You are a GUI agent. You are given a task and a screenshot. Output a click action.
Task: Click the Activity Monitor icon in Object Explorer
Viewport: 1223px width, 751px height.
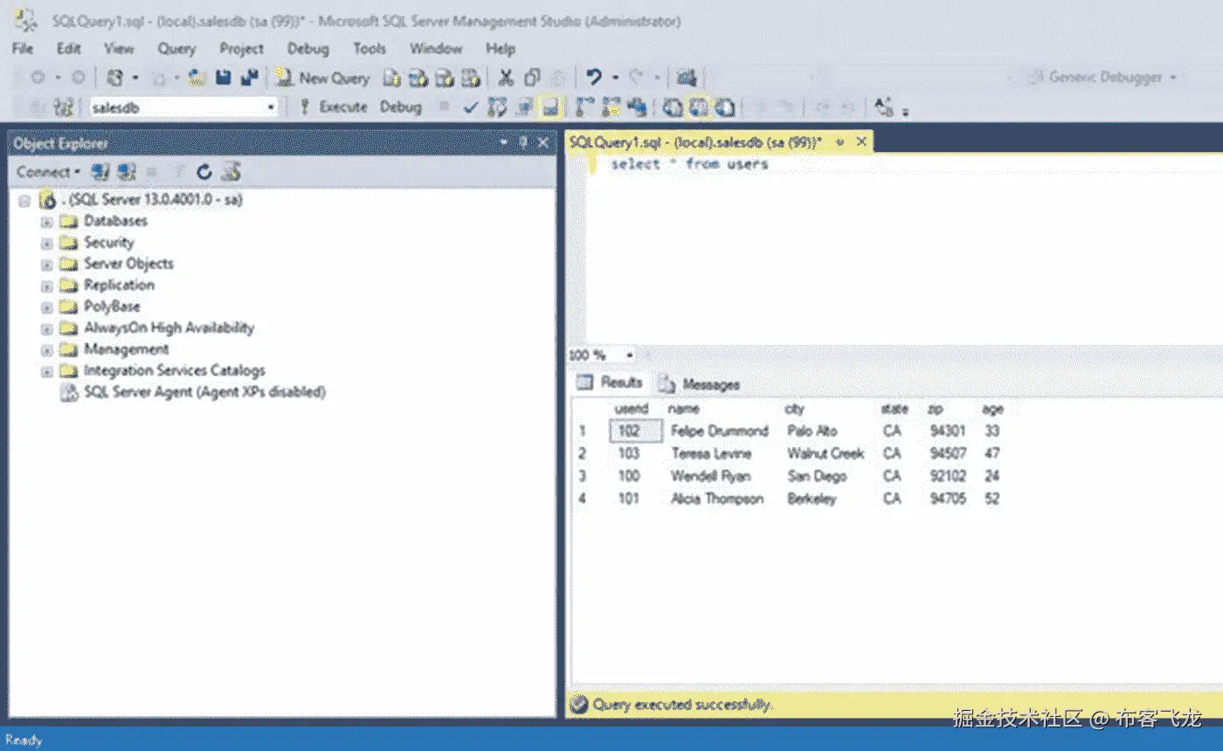(231, 172)
